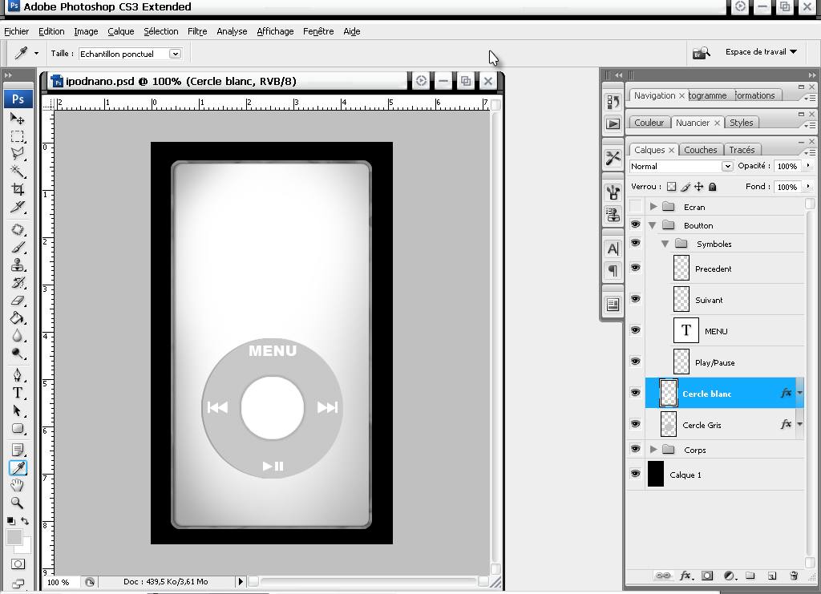Select the Burn tool

(x=18, y=354)
